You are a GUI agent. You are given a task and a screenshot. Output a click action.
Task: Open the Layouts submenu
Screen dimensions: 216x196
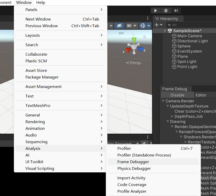pyautogui.click(x=61, y=35)
